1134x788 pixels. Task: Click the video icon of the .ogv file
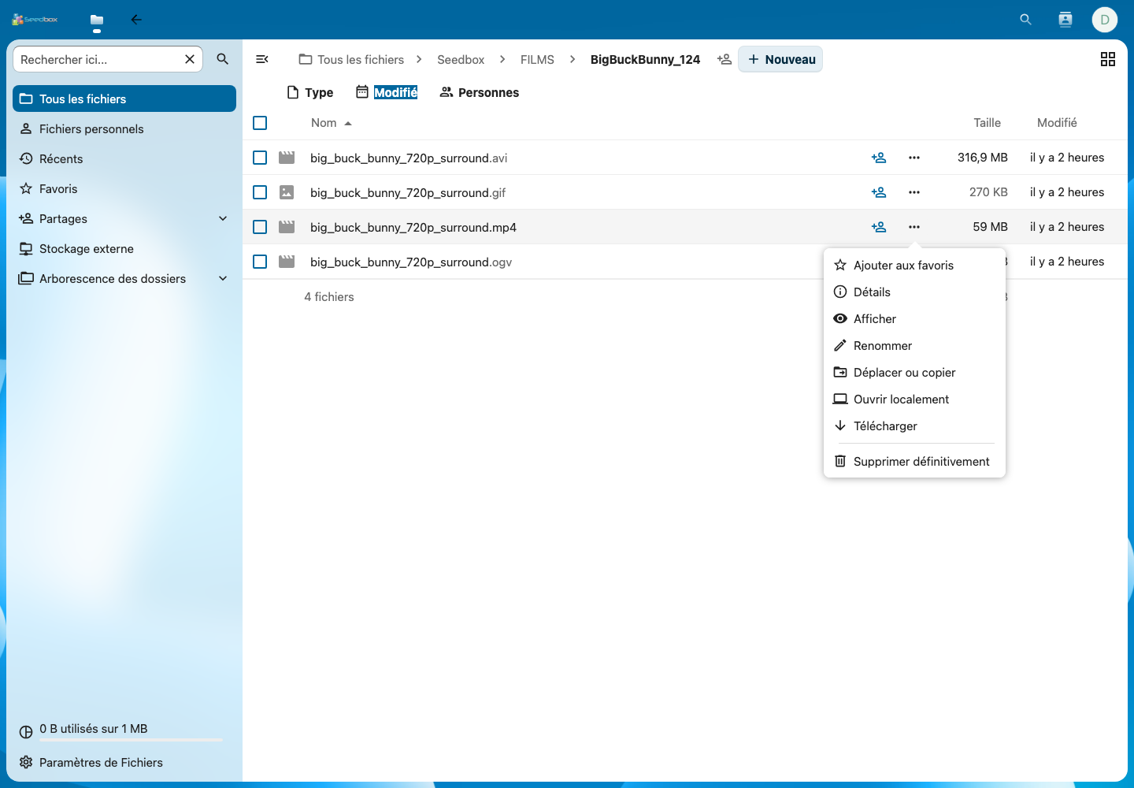287,262
